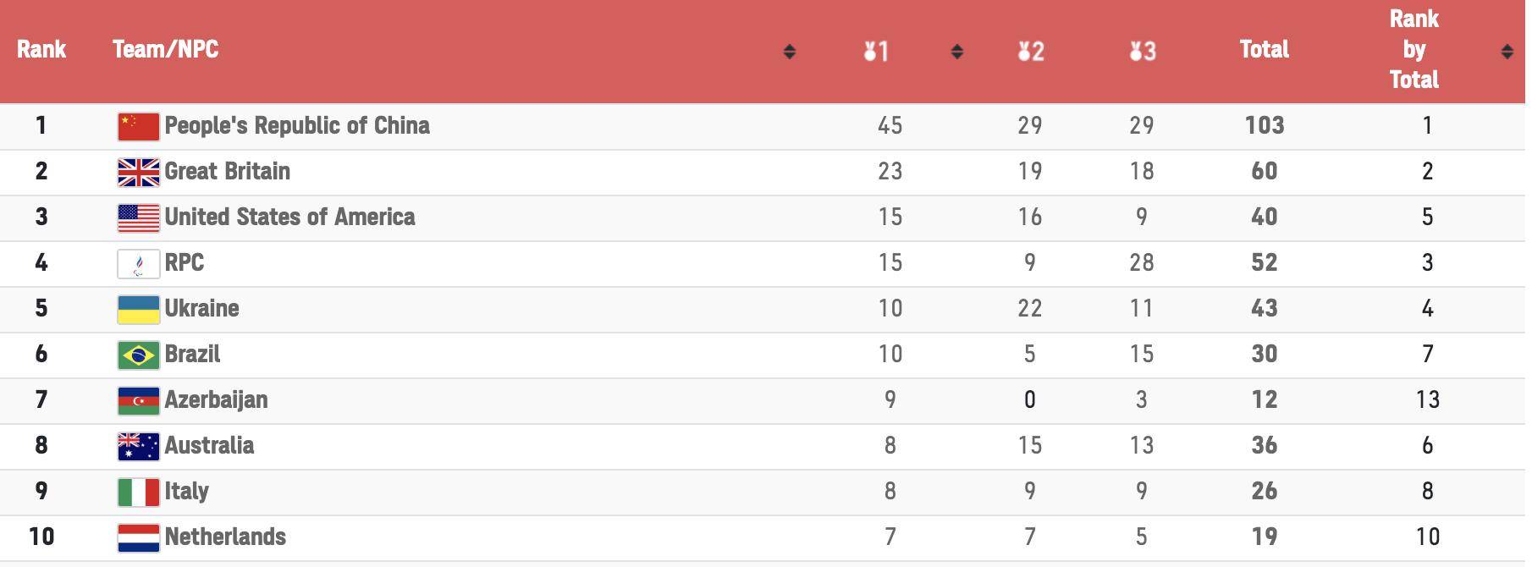This screenshot has height=567, width=1532.
Task: Click the Brazil flag icon
Action: (138, 355)
